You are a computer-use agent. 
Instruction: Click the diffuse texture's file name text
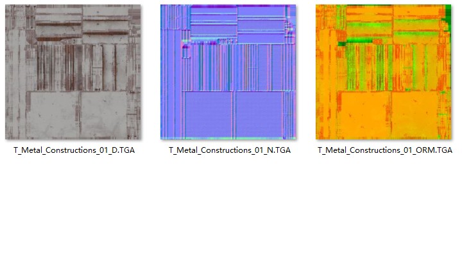74,151
